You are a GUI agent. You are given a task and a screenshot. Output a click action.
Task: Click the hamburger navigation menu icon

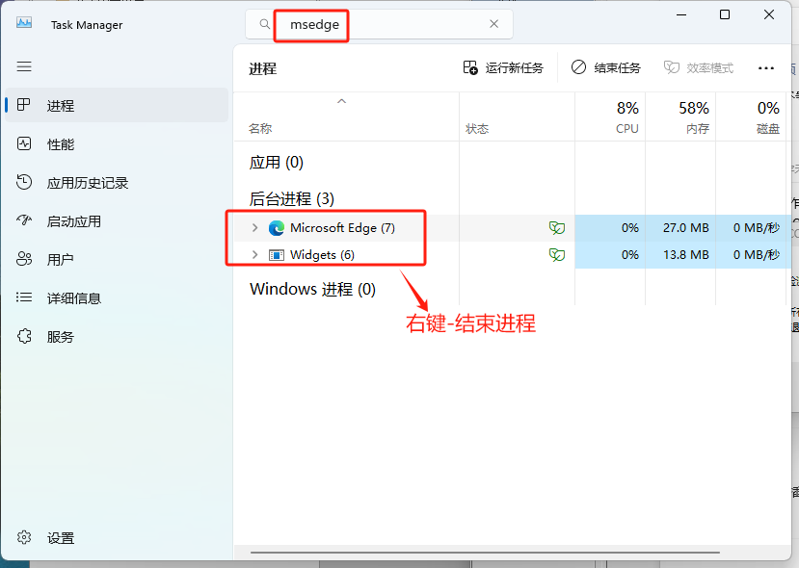coord(24,66)
